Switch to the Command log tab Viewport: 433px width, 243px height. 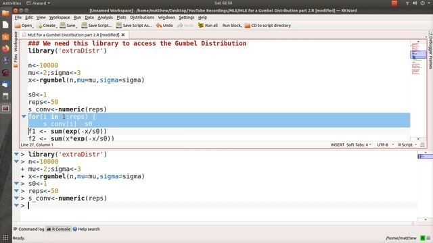click(28, 229)
